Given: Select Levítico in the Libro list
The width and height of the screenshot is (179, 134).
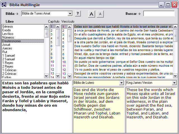Looking at the screenshot, I should pyautogui.click(x=23, y=34).
